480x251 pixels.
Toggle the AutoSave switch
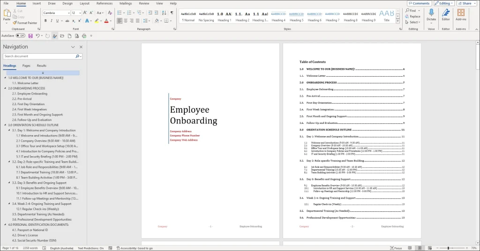tap(20, 36)
